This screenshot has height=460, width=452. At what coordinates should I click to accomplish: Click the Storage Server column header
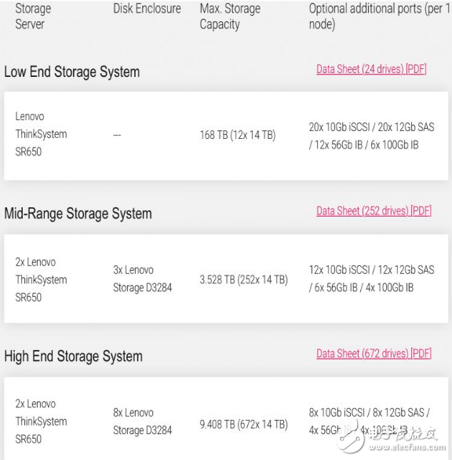coord(33,16)
